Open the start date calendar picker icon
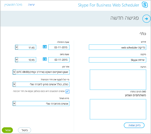 click(x=45, y=47)
